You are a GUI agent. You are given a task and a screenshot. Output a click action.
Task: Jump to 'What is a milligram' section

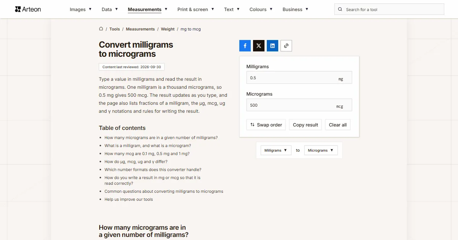coord(148,146)
